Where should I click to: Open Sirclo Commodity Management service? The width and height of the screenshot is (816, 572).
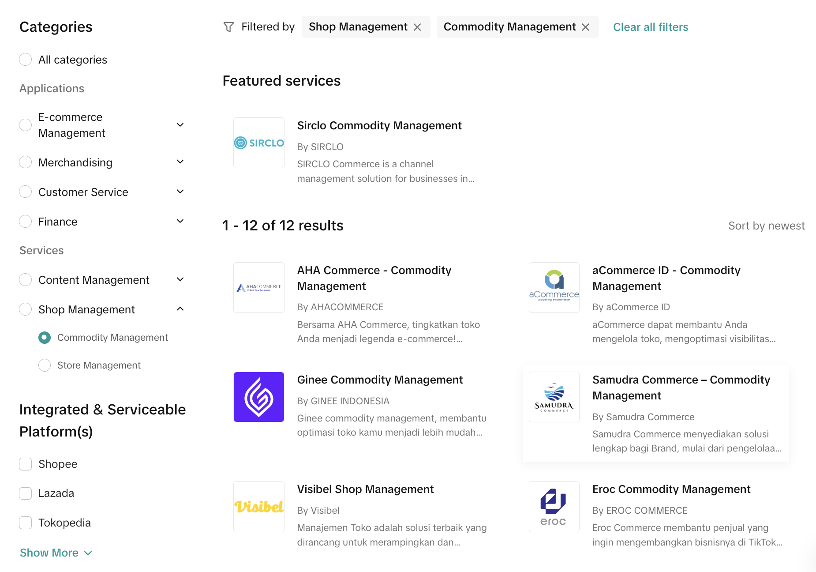coord(379,125)
